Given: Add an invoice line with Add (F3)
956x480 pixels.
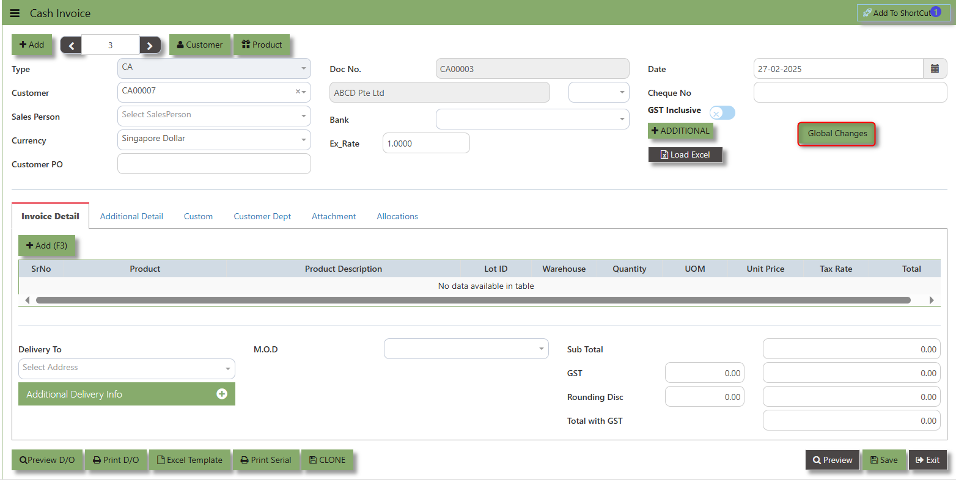Looking at the screenshot, I should click(46, 245).
